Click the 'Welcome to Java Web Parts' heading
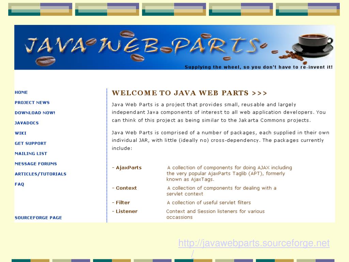The height and width of the screenshot is (262, 349). 189,93
